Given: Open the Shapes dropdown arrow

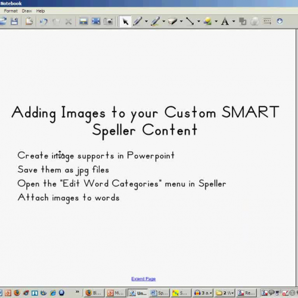Looking at the screenshot, I should pyautogui.click(x=216, y=21).
